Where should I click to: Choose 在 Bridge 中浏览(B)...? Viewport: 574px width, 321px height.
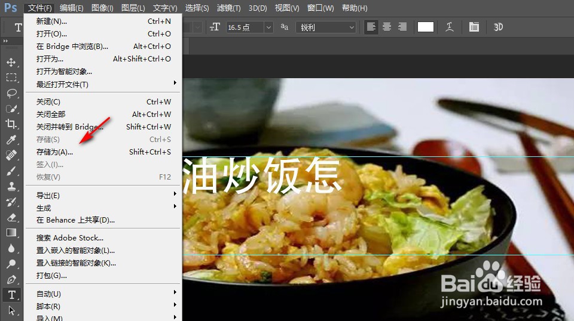pos(102,47)
